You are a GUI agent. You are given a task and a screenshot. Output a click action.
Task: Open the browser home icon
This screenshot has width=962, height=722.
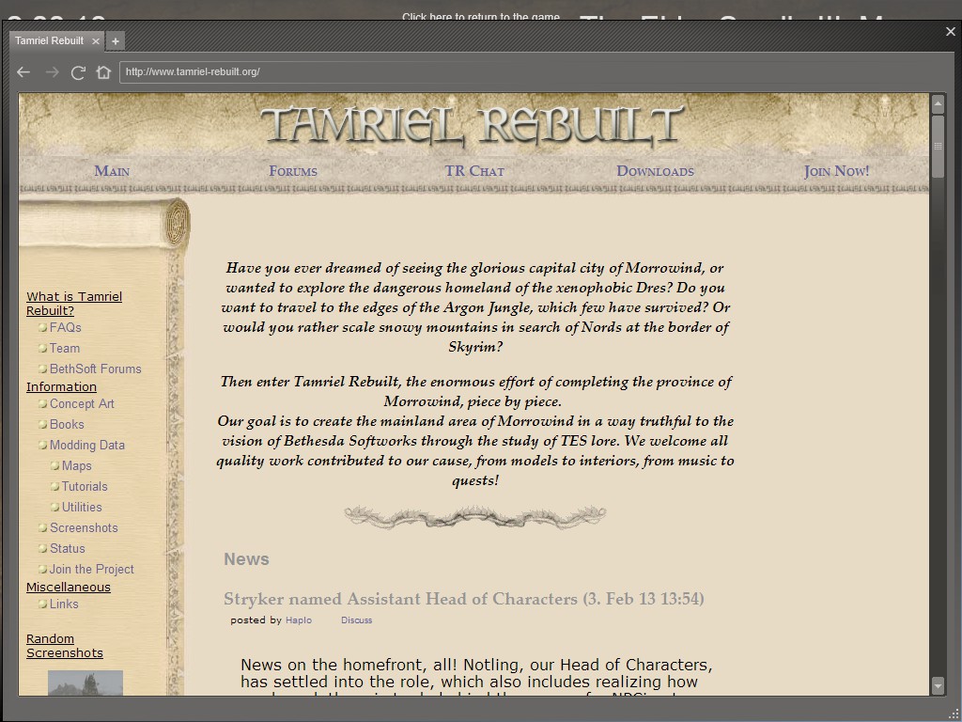(103, 71)
